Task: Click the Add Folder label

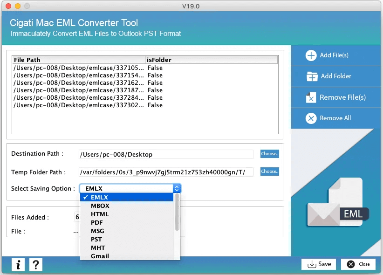Action: click(x=336, y=76)
